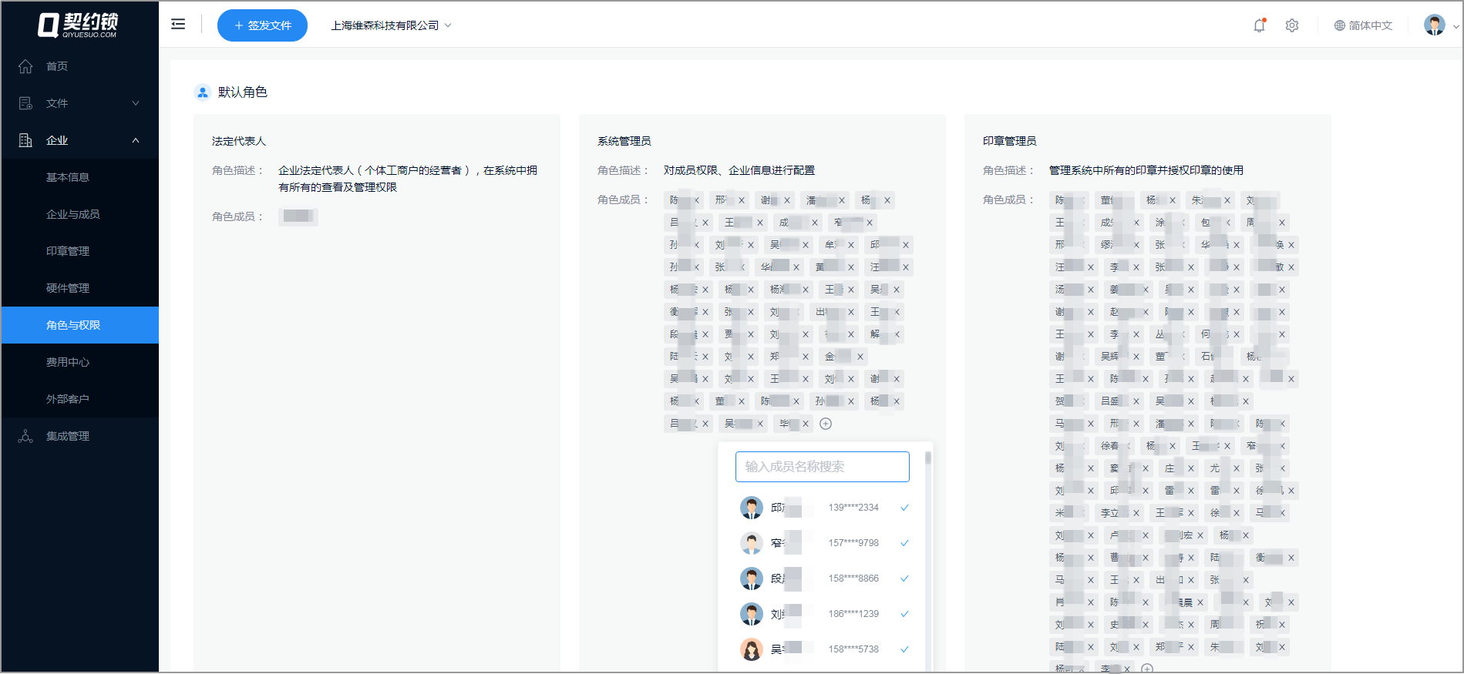Add a member to 印章管理员 with plus icon
This screenshot has height=674, width=1464.
(x=1147, y=669)
